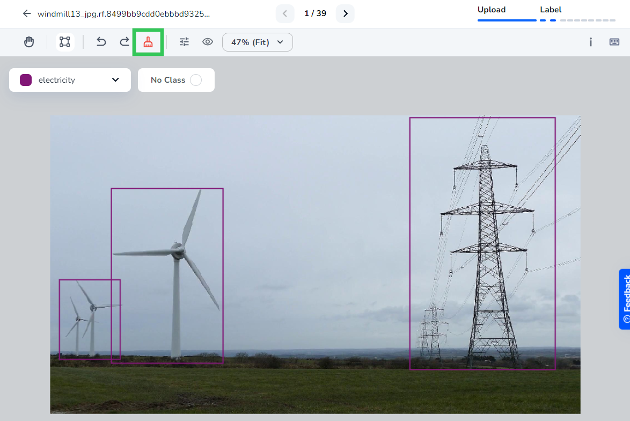The image size is (630, 421).
Task: Open the electricity class dropdown
Action: click(114, 79)
